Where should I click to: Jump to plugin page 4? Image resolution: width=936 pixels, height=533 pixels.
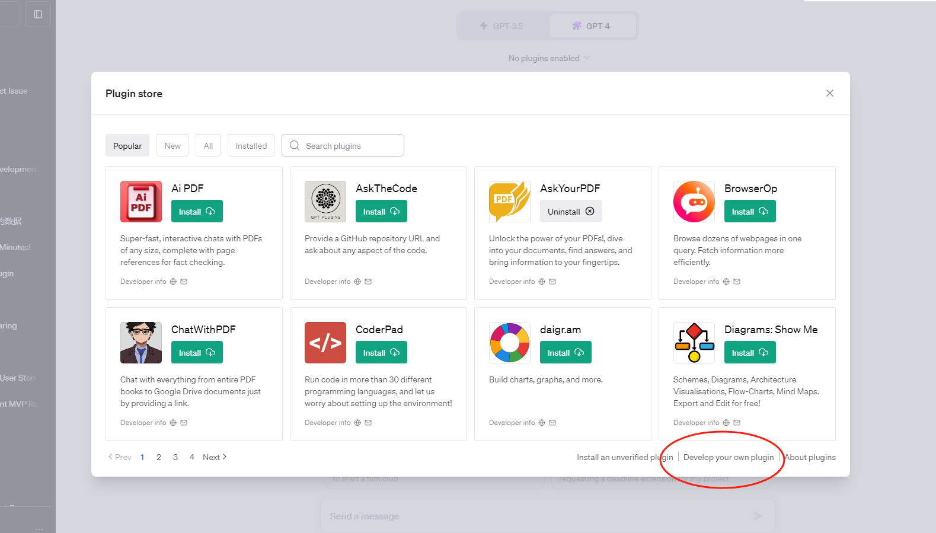click(192, 457)
